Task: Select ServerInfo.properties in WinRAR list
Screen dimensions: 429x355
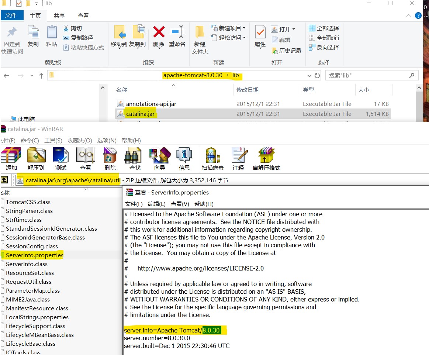Action: 34,255
